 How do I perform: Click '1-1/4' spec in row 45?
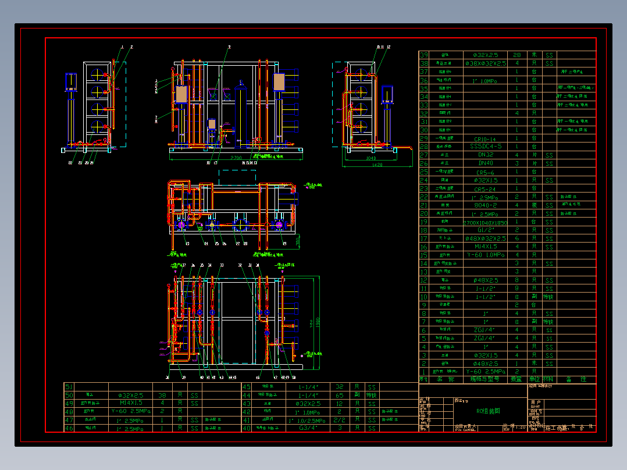(308, 387)
